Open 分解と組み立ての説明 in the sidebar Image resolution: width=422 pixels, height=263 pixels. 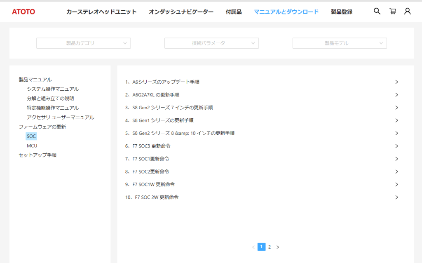coord(50,99)
